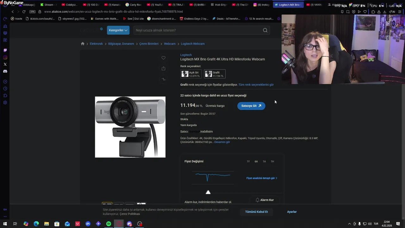Toggle the VPN badge in address bar
Viewport: 405px width, 228px height.
[x=32, y=12]
